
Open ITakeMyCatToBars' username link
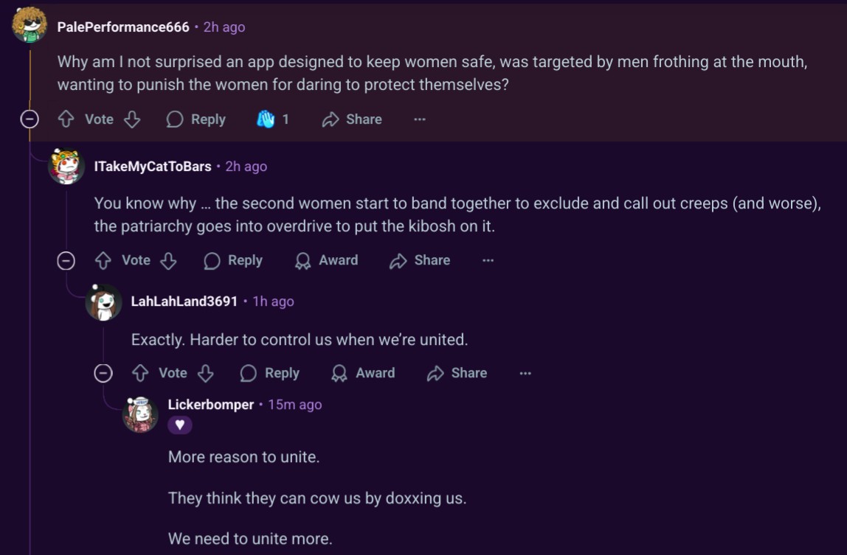click(x=152, y=167)
